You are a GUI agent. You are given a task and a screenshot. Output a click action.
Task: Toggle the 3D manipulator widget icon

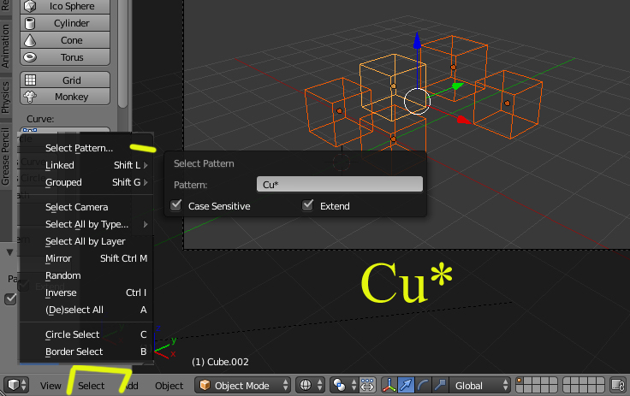[x=389, y=386]
